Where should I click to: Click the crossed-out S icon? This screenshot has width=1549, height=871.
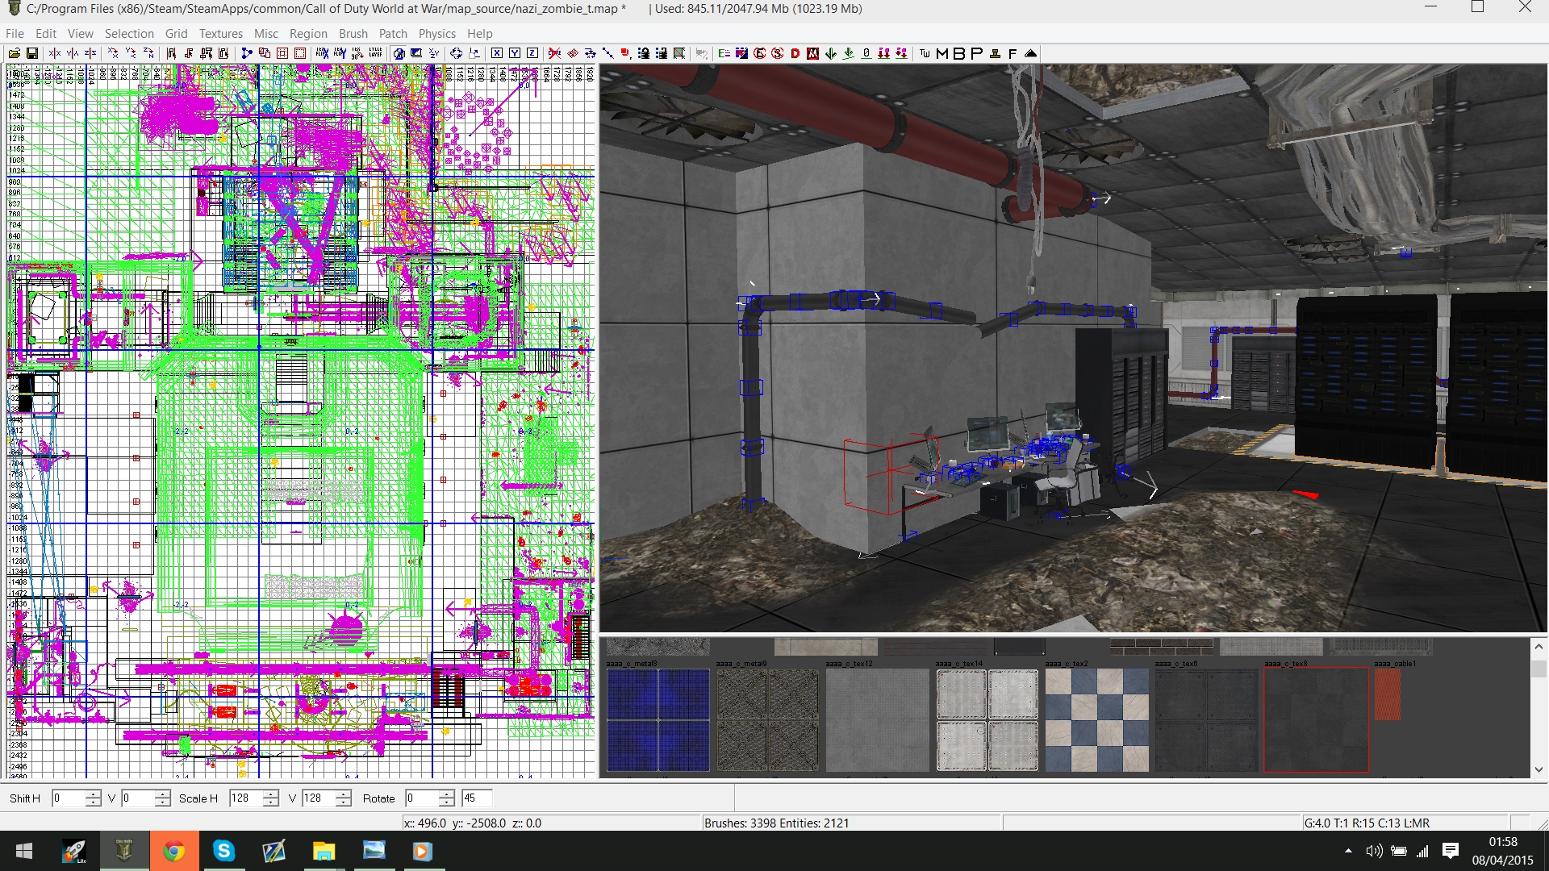(778, 53)
